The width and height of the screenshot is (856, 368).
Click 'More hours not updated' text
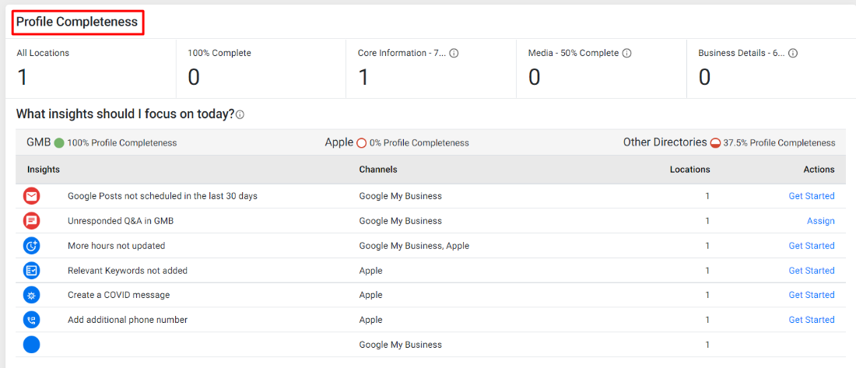pyautogui.click(x=116, y=246)
